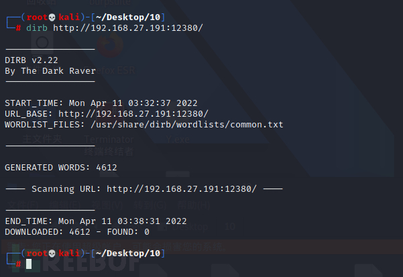Image resolution: width=403 pixels, height=277 pixels.
Task: Click the URL after Scanning URL
Action: coord(181,189)
